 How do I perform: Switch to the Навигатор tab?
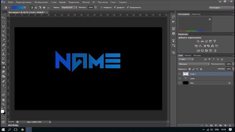tap(196, 14)
